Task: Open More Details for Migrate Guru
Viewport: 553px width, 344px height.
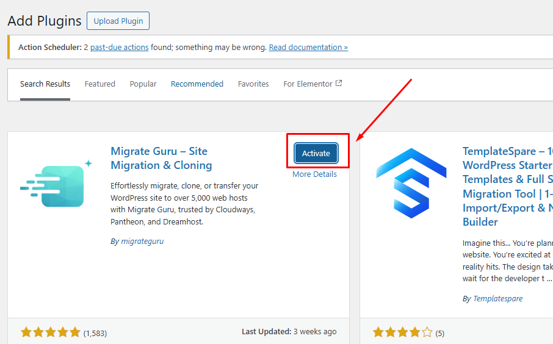Action: (x=314, y=174)
